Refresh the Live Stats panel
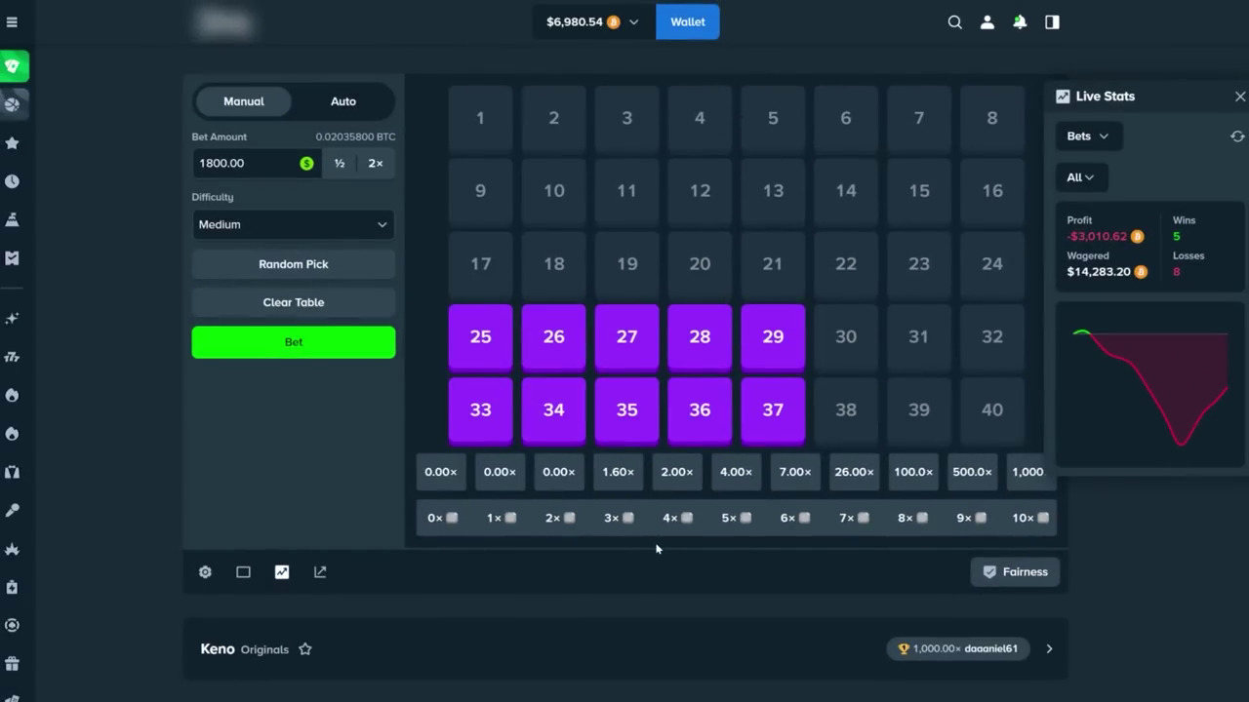Viewport: 1249px width, 702px height. click(1237, 136)
